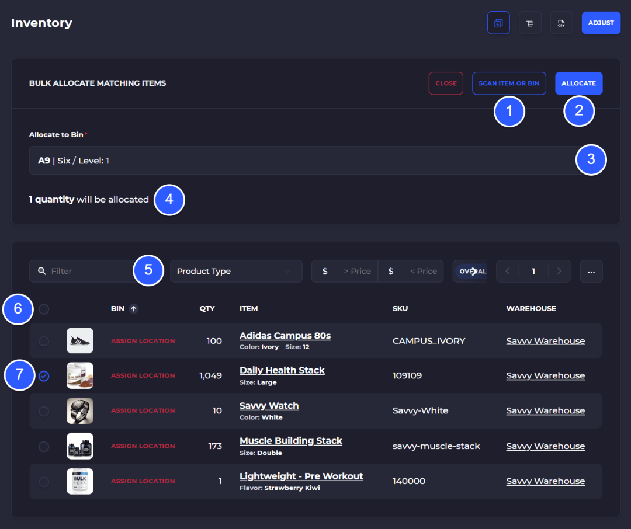Open the three-dots more options menu
The width and height of the screenshot is (631, 529).
coord(591,272)
